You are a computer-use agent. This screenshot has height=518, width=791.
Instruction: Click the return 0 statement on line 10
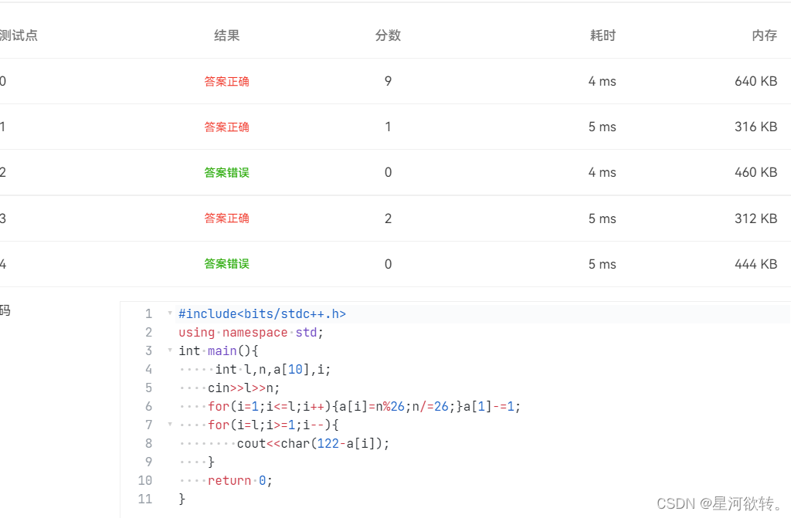pyautogui.click(x=234, y=480)
